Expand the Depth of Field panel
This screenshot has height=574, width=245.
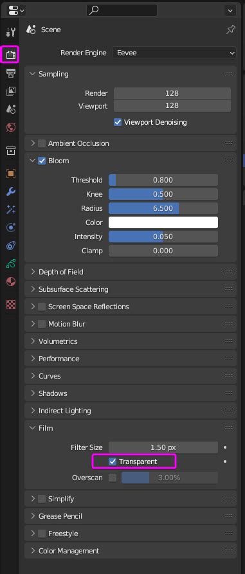[131, 272]
